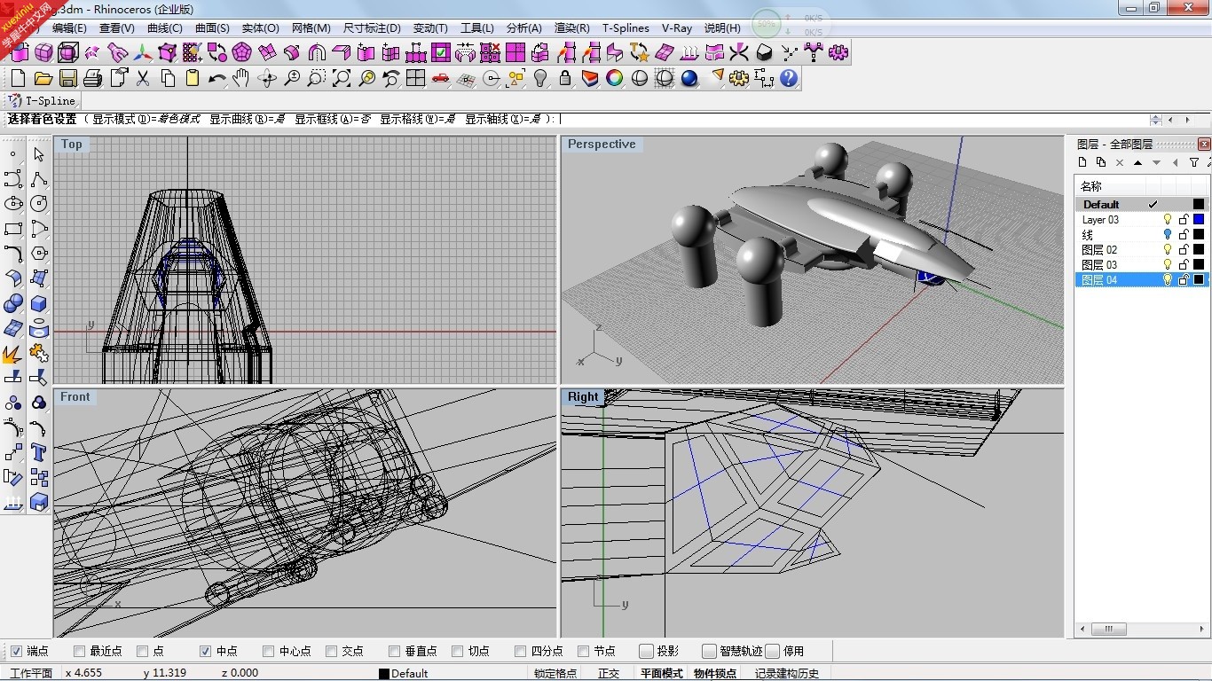1212x681 pixels.
Task: Open Right viewport title menu
Action: [x=583, y=397]
